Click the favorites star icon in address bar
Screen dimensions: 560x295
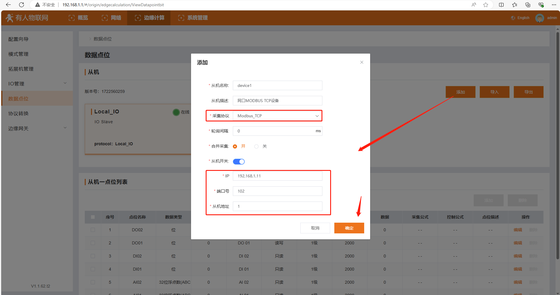[x=486, y=5]
